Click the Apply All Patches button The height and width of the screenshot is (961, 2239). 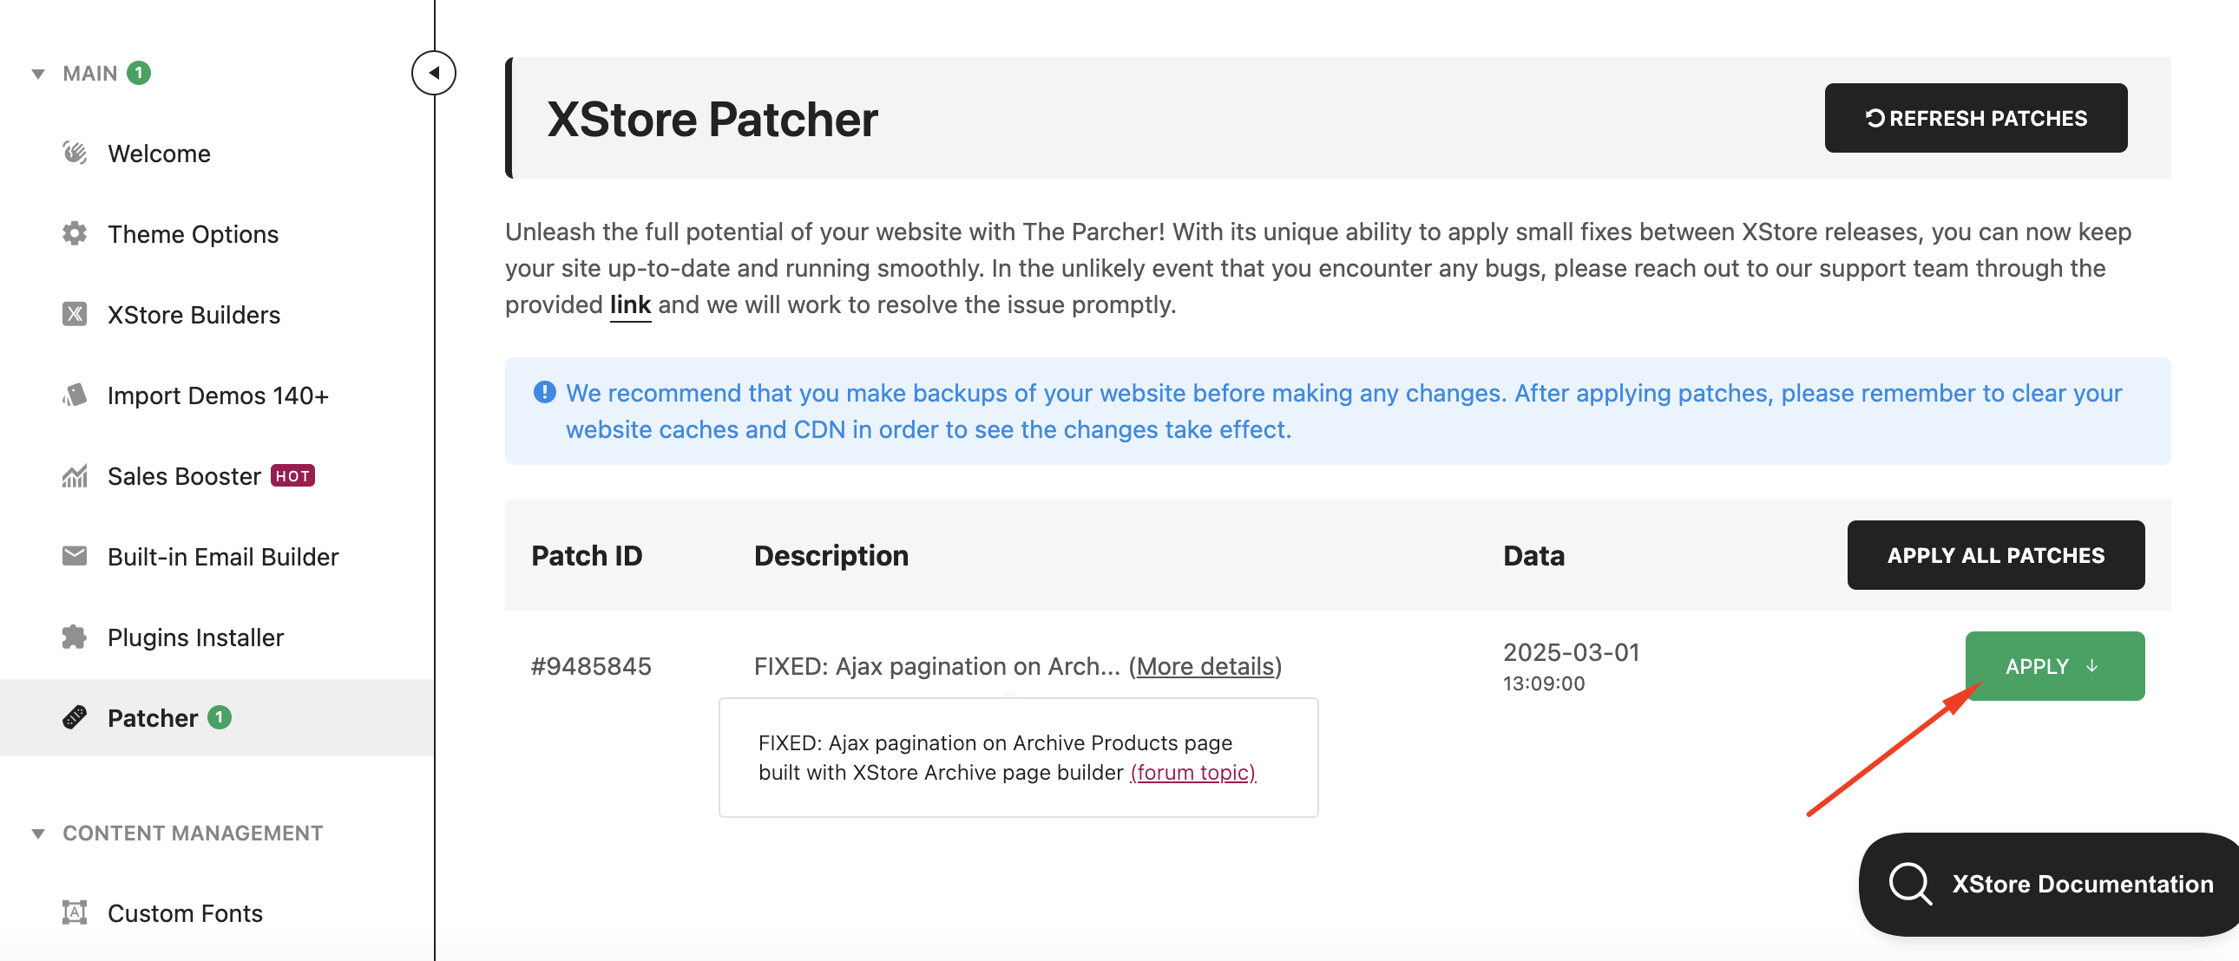1996,555
